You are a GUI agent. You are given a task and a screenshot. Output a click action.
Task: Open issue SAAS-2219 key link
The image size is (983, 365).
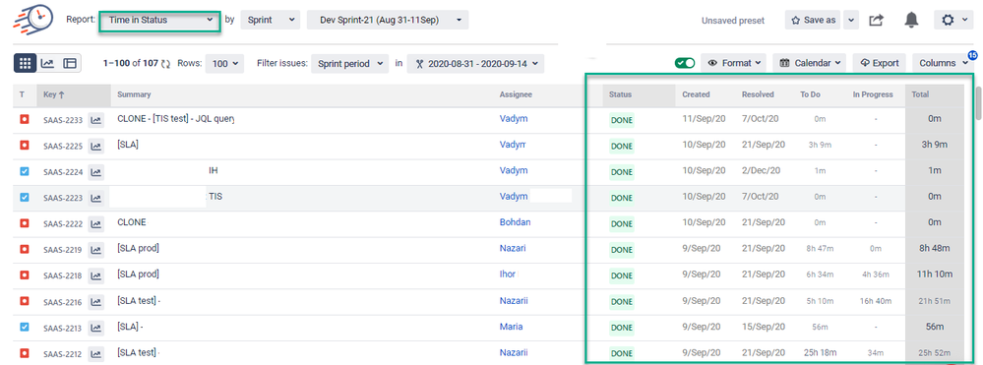click(63, 250)
